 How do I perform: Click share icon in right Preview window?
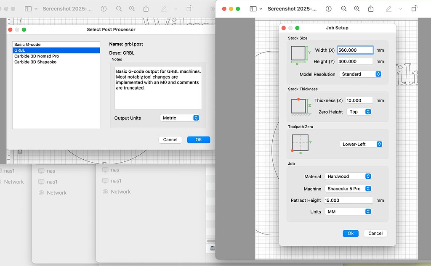pyautogui.click(x=371, y=9)
